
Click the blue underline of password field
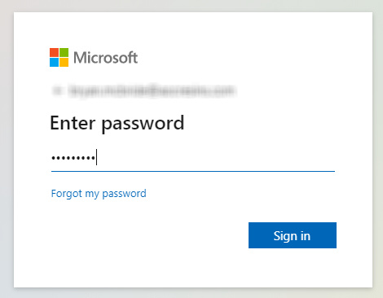coord(193,171)
